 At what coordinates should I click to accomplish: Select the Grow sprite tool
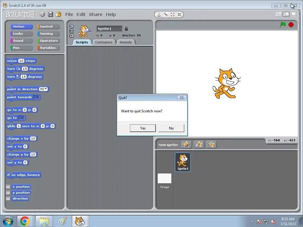coord(173,14)
